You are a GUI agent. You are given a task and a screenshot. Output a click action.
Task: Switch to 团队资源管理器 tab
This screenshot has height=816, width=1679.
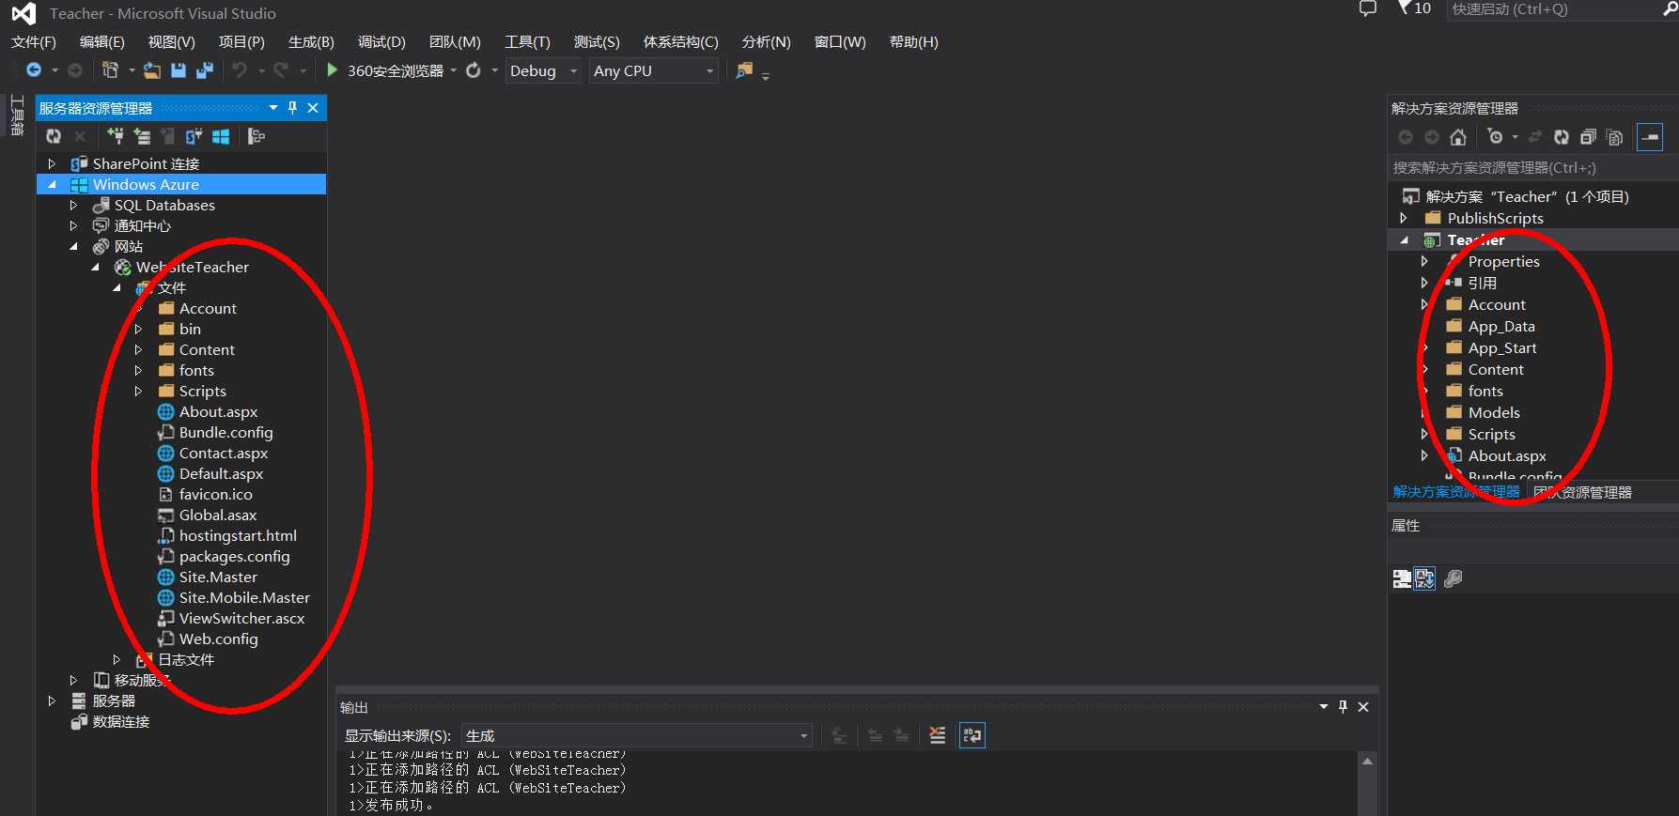click(x=1583, y=492)
